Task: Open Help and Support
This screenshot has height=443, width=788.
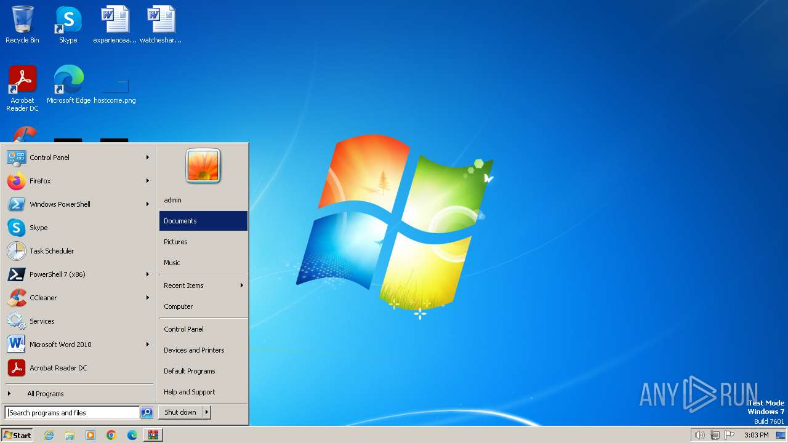Action: tap(203, 392)
